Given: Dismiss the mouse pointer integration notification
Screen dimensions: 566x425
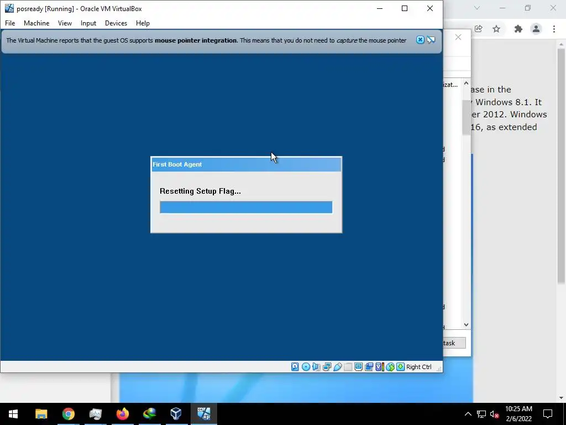Looking at the screenshot, I should click(420, 40).
